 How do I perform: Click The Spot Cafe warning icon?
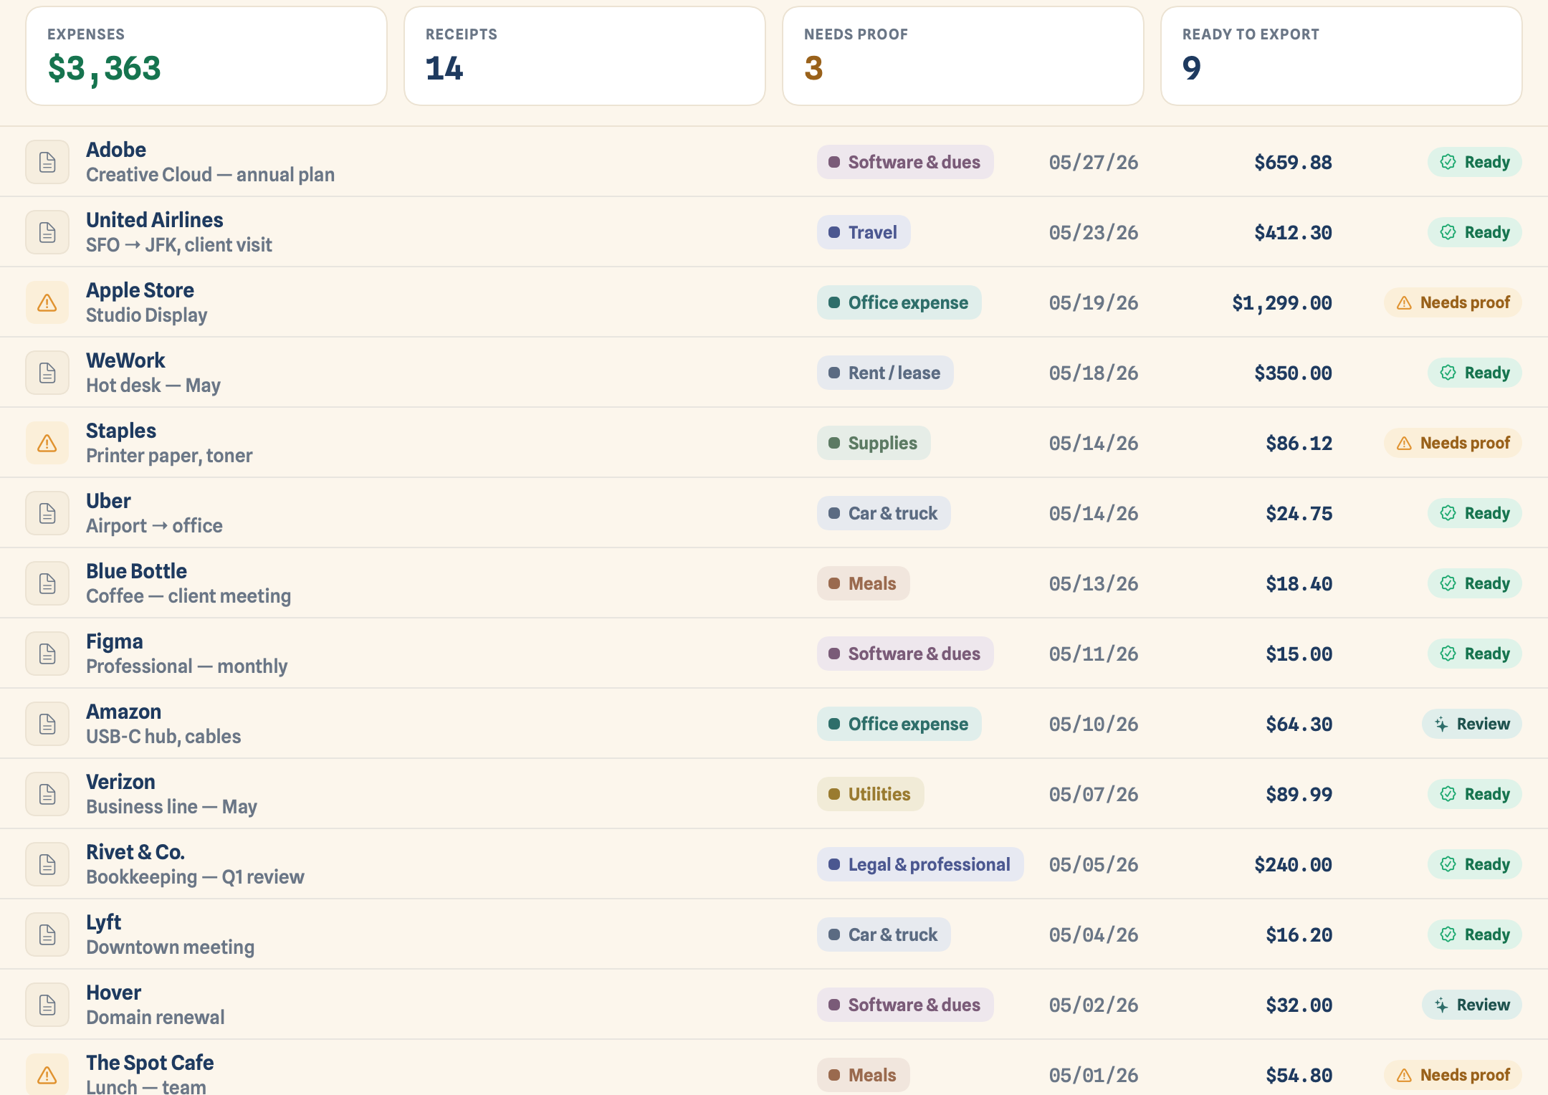(x=47, y=1074)
